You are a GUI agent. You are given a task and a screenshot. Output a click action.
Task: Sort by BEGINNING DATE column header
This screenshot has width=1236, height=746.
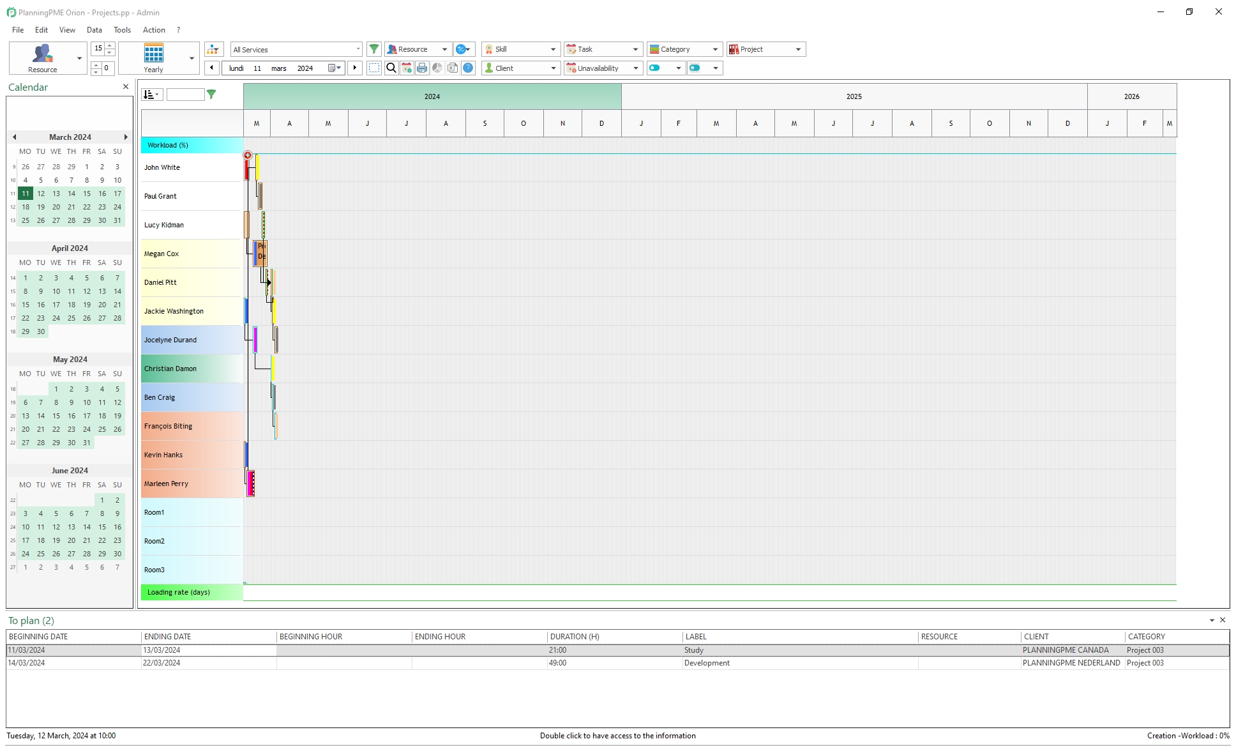click(73, 637)
